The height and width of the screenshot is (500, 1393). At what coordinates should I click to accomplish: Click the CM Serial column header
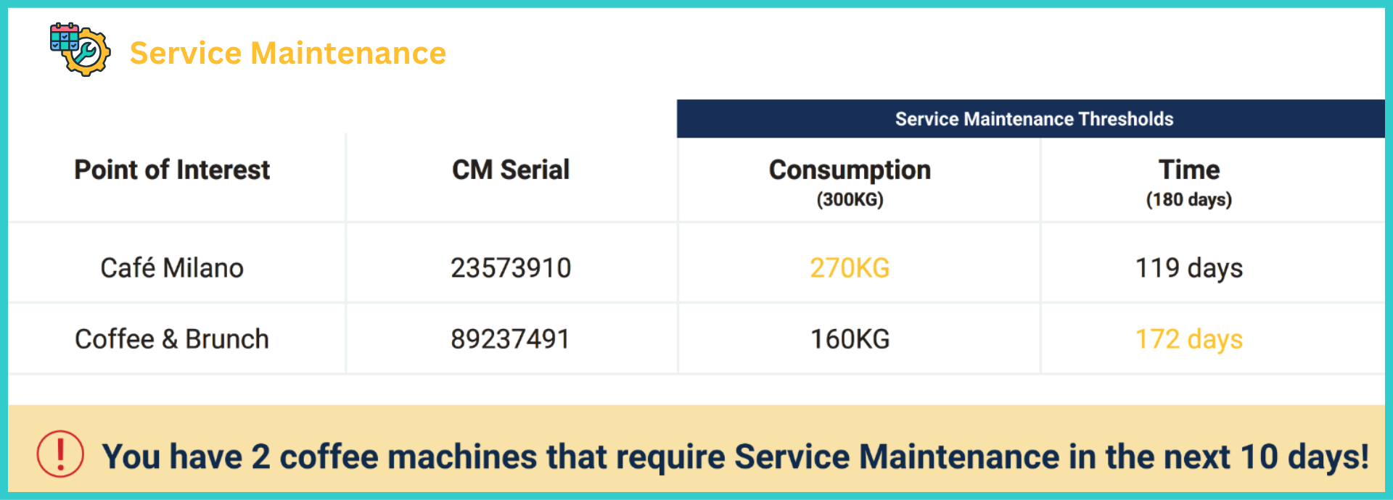(511, 170)
